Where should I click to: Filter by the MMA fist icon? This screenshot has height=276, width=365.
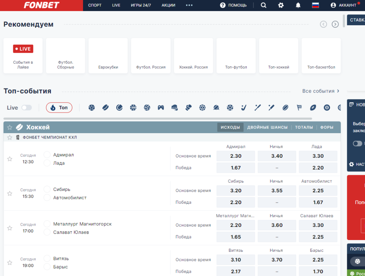175,108
